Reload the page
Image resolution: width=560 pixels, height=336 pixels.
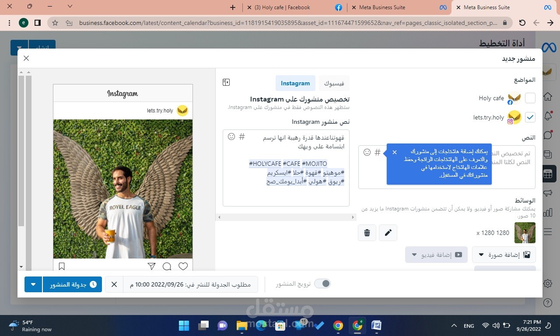(x=522, y=23)
